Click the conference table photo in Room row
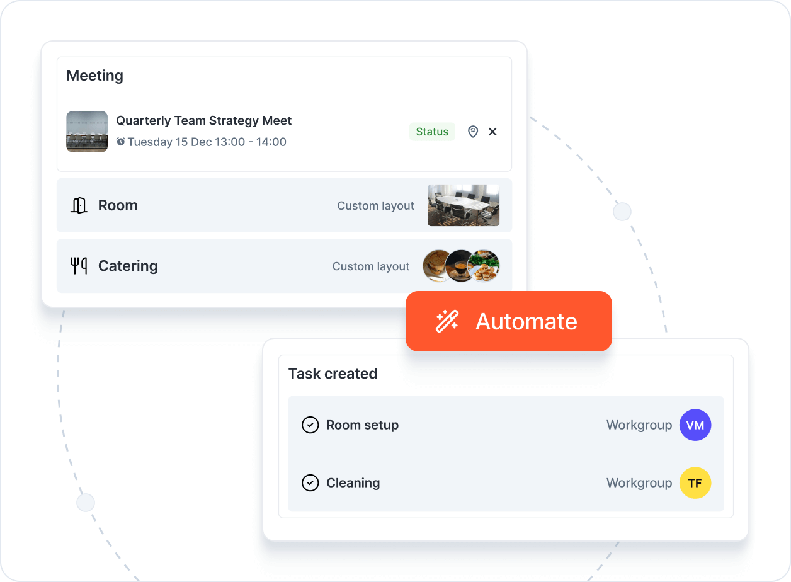This screenshot has width=791, height=582. pos(463,205)
